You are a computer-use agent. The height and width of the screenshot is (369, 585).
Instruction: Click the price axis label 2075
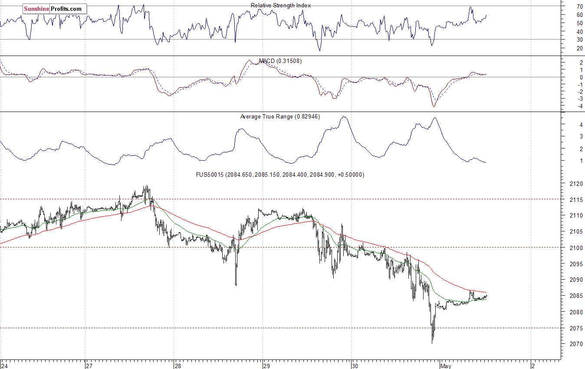click(x=576, y=328)
